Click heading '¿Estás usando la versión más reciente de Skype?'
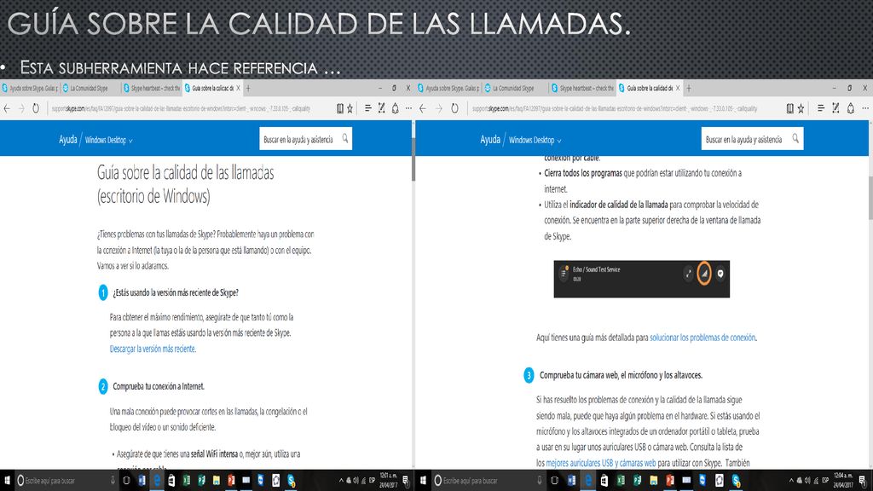This screenshot has height=491, width=873. 176,293
